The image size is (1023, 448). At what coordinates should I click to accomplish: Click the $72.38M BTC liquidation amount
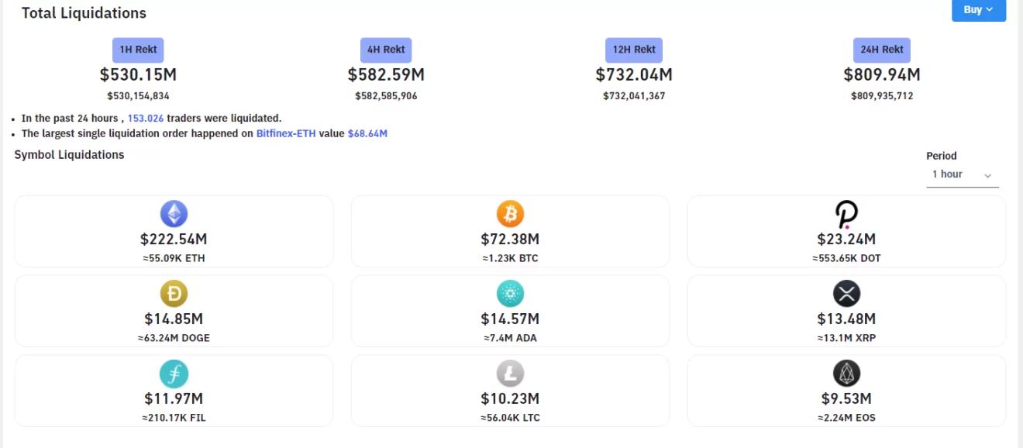(510, 240)
